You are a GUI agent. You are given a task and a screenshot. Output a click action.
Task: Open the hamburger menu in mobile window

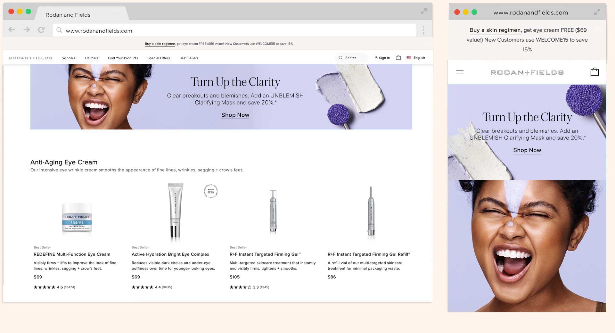pos(460,72)
